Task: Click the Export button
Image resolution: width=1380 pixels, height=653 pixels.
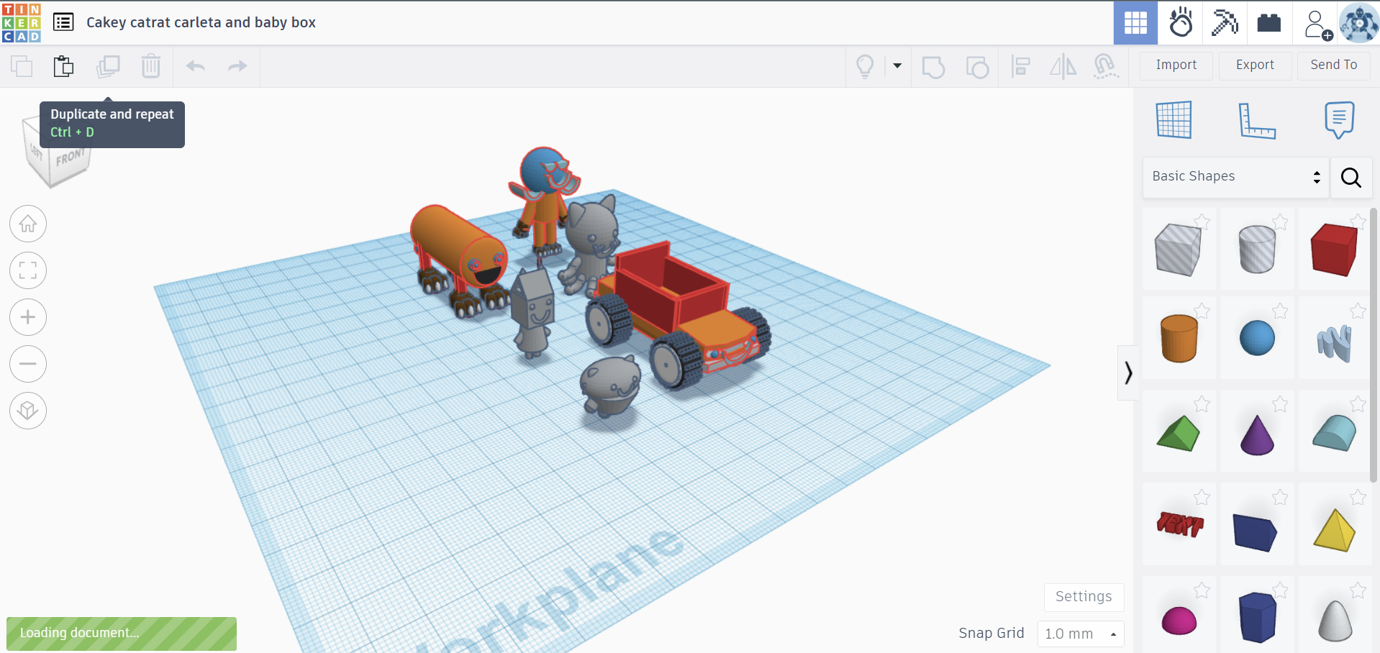Action: pos(1255,65)
